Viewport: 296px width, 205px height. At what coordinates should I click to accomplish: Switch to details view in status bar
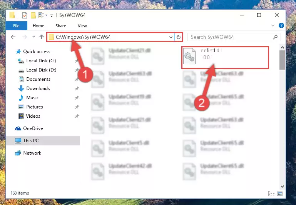tap(271, 193)
